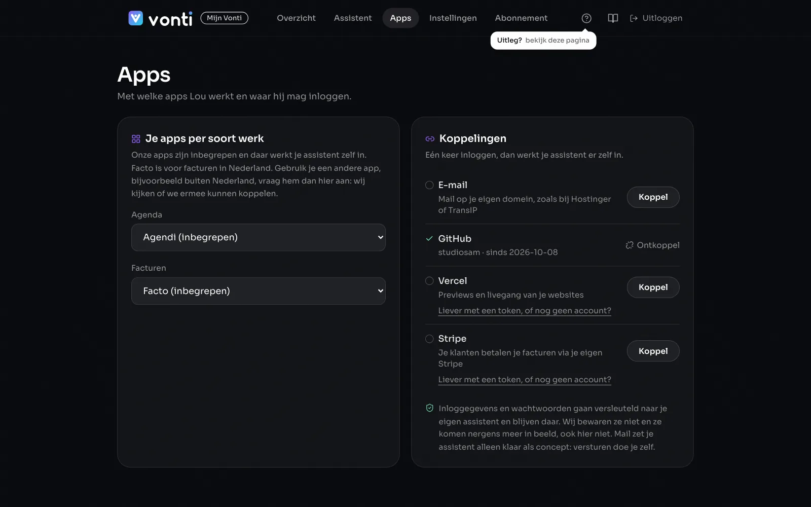Click the unlink icon beside Ontkoppel

630,245
